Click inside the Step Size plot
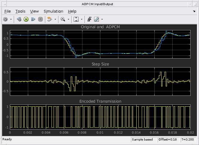 point(100,81)
